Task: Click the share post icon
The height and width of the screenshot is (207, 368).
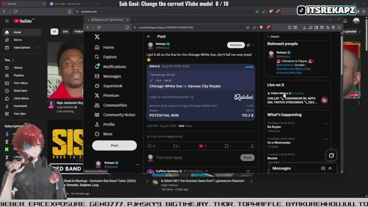Action: (x=252, y=146)
